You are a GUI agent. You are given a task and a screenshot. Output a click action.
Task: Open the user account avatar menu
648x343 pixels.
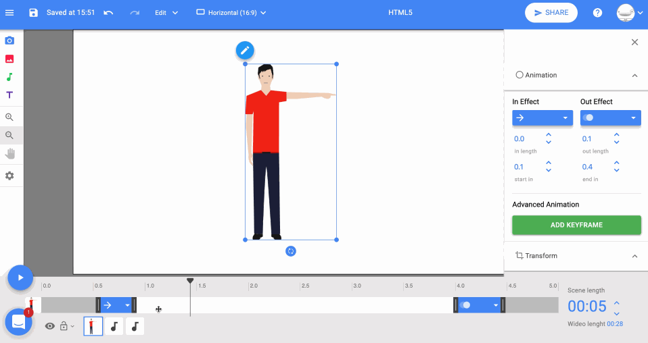coord(630,13)
